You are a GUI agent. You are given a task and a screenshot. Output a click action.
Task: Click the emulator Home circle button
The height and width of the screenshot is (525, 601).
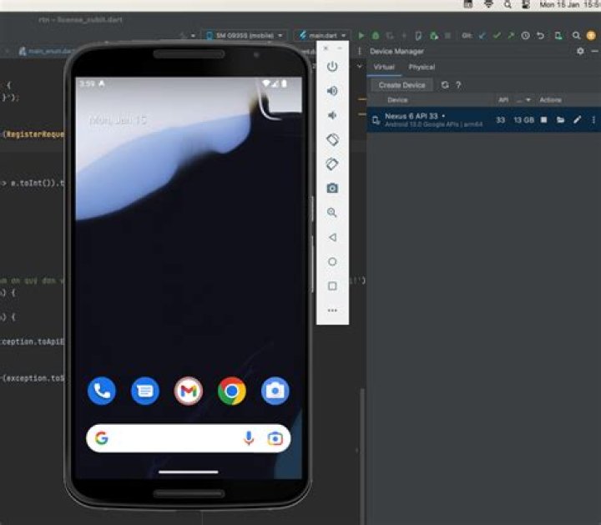(x=332, y=262)
